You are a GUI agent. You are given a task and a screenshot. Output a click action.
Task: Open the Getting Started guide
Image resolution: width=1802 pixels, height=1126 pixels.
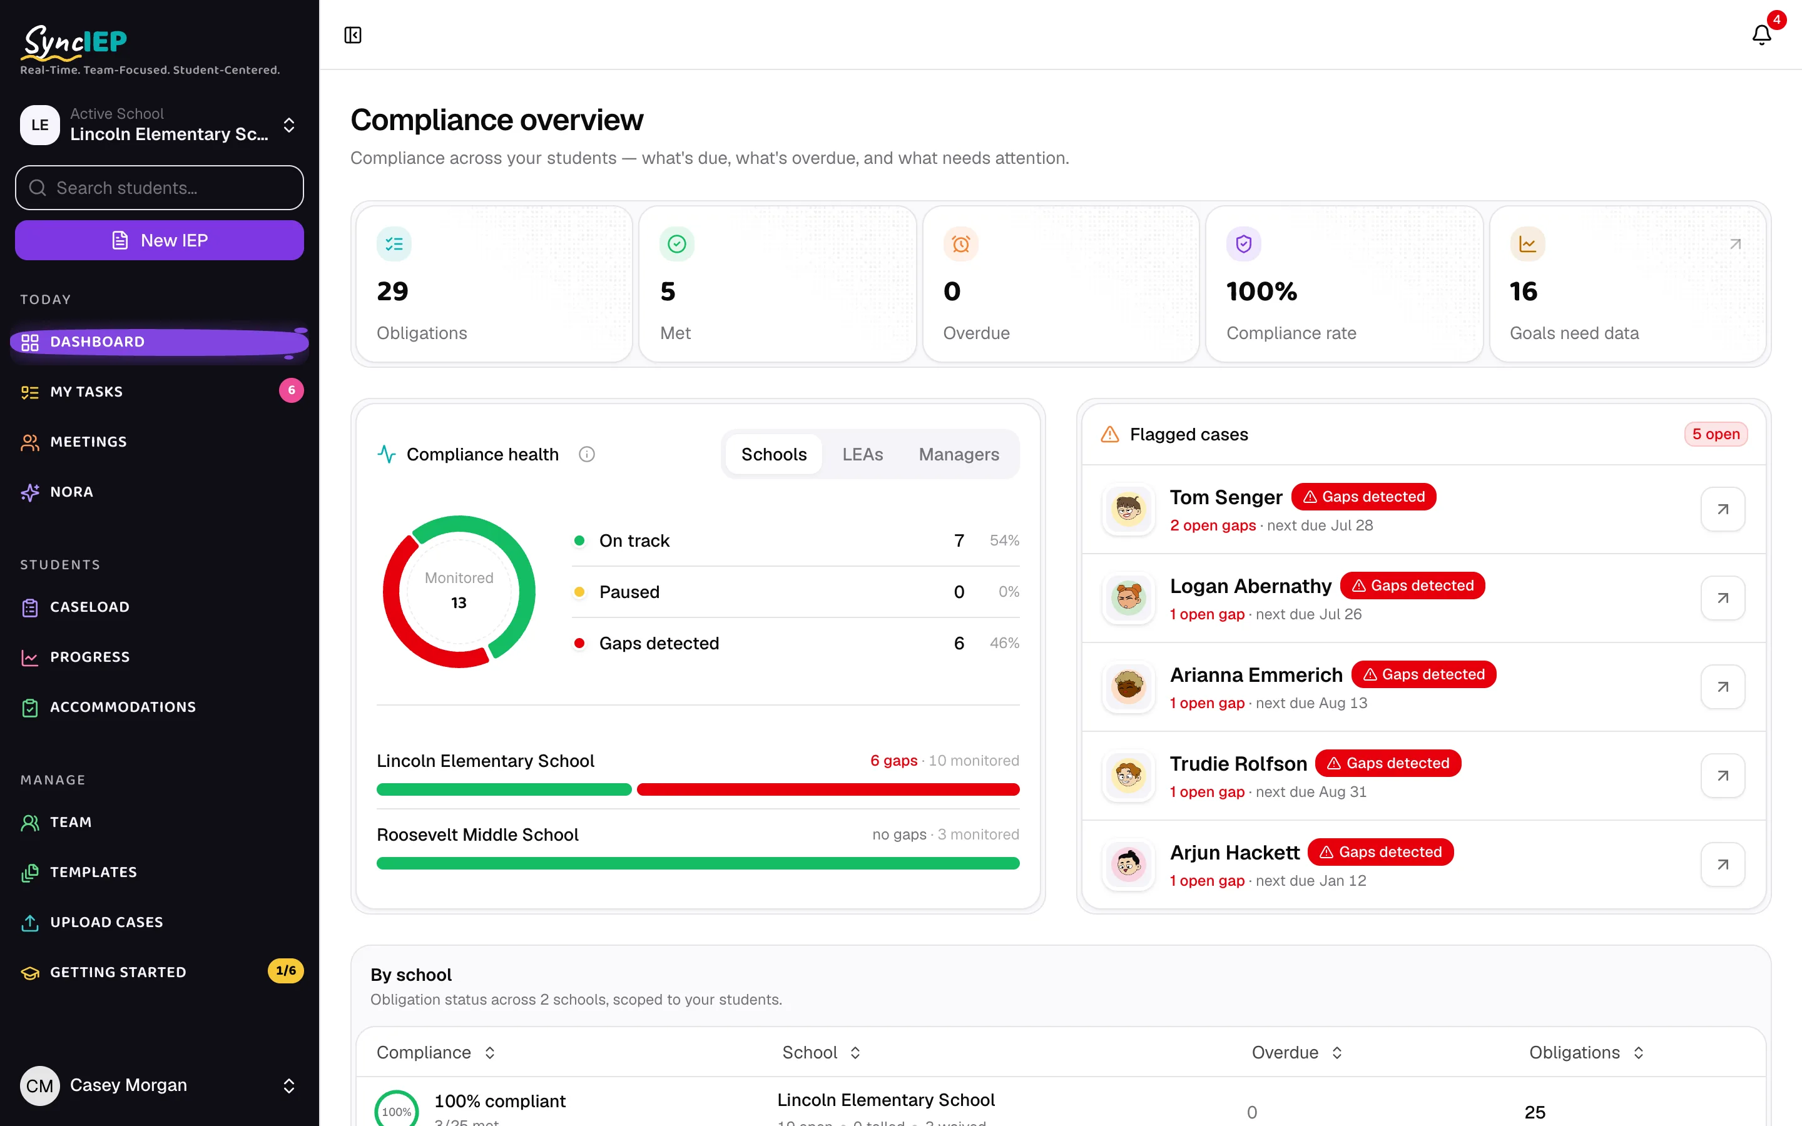[160, 972]
